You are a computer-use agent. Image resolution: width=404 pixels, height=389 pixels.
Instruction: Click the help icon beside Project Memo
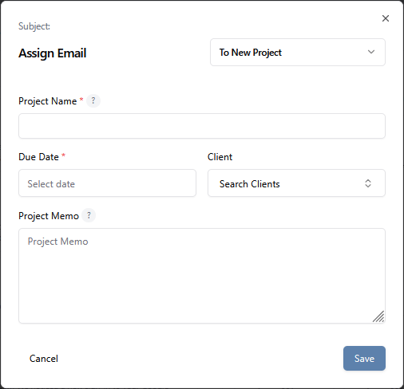(x=89, y=215)
